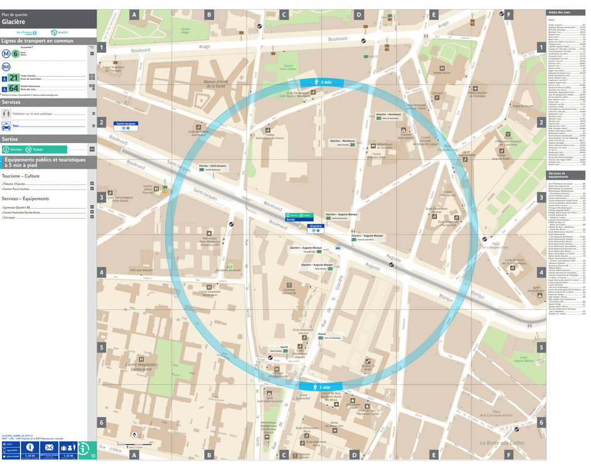Click the wheelchair accessibility icon beside line 21

click(x=4, y=79)
